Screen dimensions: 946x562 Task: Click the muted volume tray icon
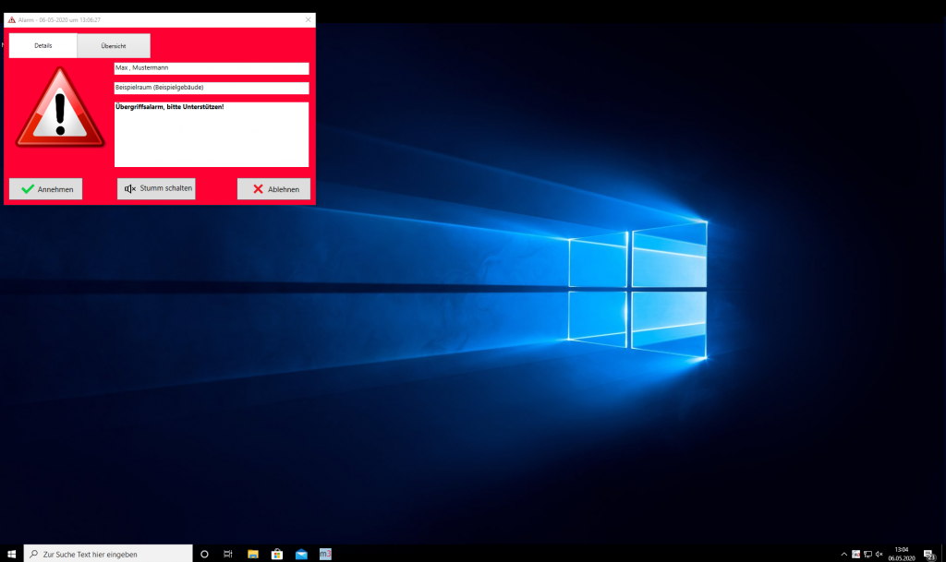pyautogui.click(x=879, y=555)
